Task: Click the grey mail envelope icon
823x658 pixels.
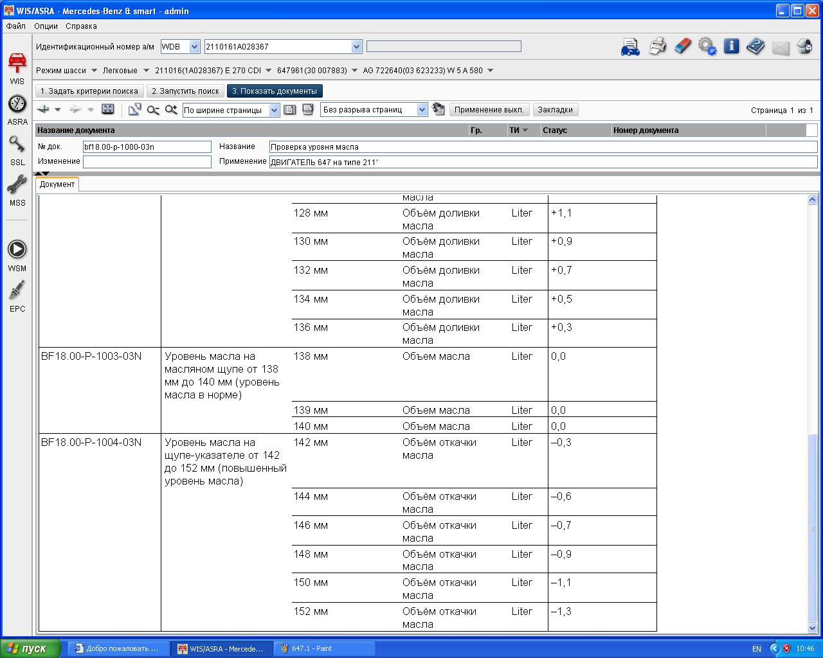Action: coord(780,48)
